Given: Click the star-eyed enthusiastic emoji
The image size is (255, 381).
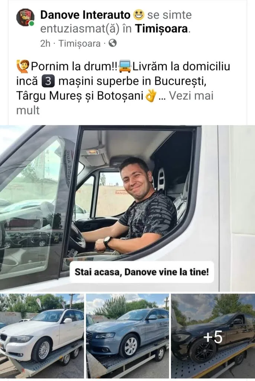Looking at the screenshot, I should (139, 15).
